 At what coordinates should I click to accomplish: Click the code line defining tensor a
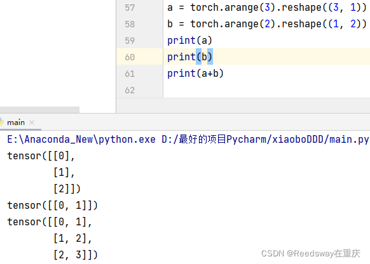267,8
